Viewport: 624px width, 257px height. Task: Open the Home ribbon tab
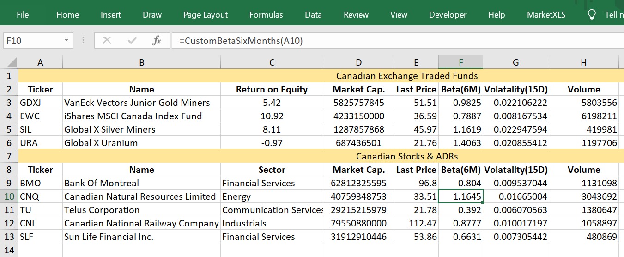pos(67,15)
